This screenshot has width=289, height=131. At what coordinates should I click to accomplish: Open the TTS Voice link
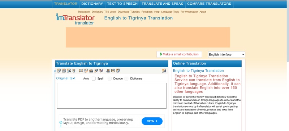(x=110, y=12)
